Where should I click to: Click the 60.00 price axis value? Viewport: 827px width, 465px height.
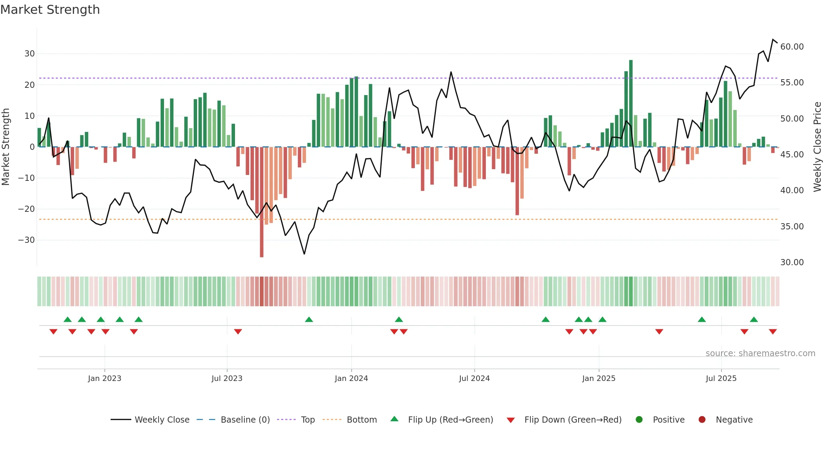[792, 46]
